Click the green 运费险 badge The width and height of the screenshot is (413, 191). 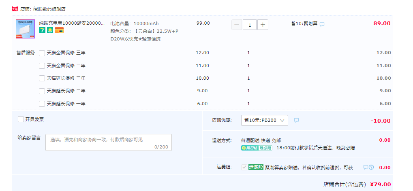(x=256, y=167)
